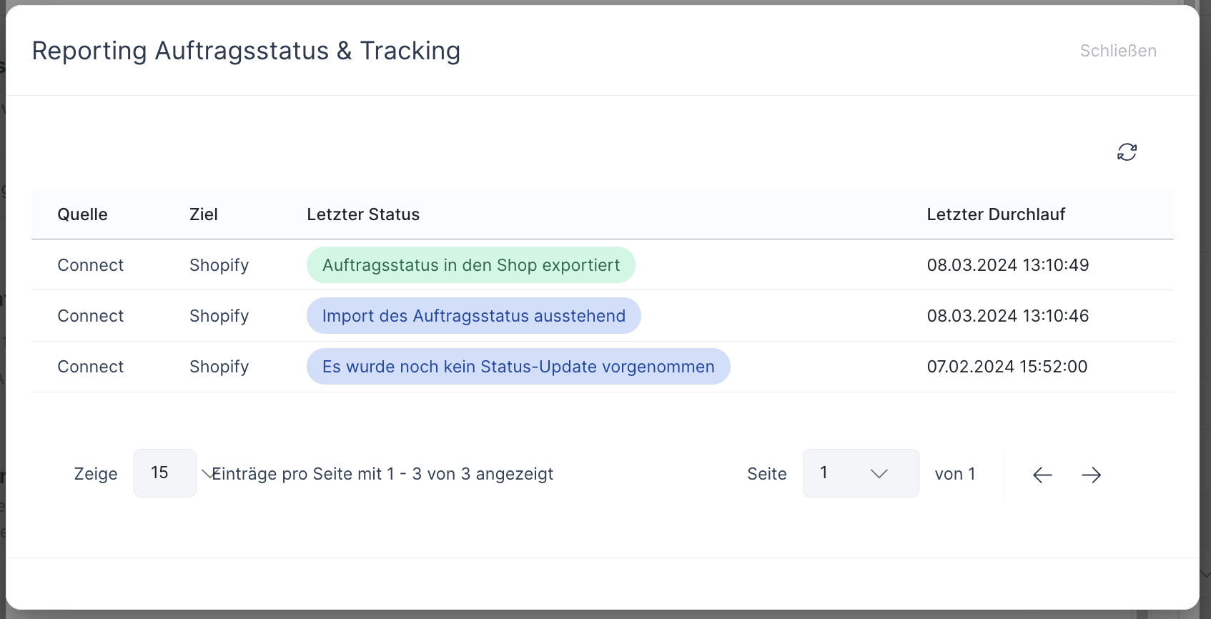1211x619 pixels.
Task: Click the Ziel column header
Action: click(x=204, y=214)
